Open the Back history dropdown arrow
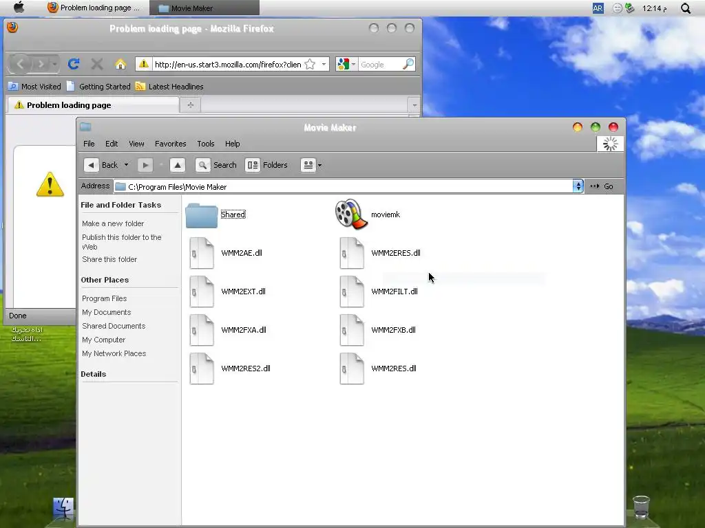The image size is (705, 528). click(127, 165)
